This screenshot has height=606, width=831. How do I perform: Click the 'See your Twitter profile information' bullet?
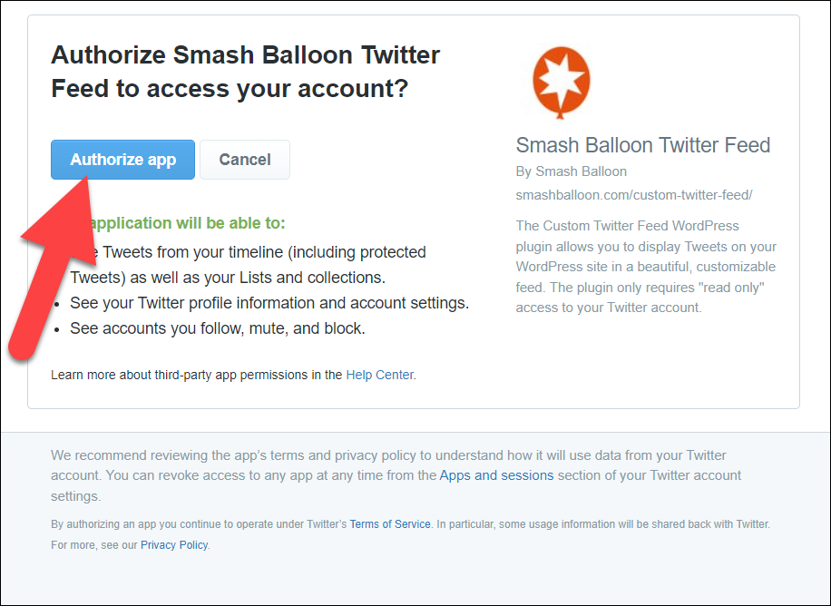(269, 303)
